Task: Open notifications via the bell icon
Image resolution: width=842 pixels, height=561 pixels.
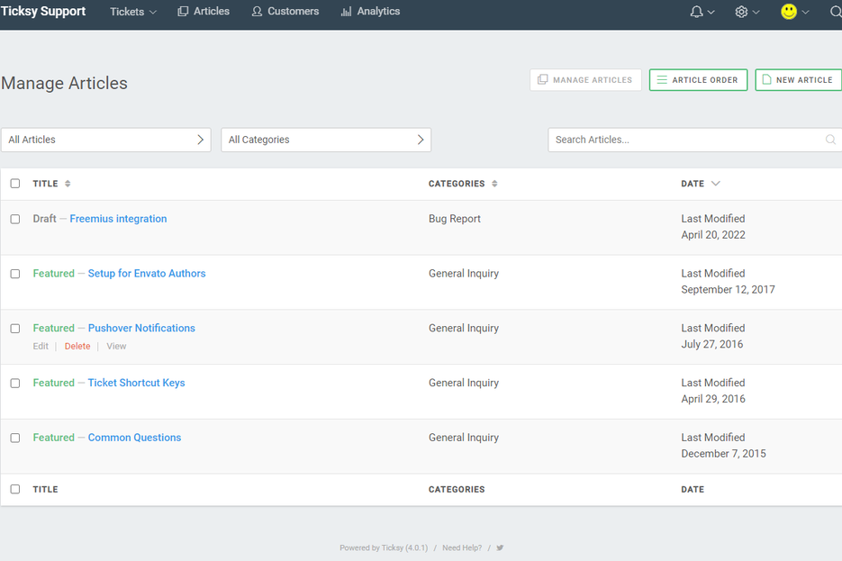Action: click(x=697, y=12)
